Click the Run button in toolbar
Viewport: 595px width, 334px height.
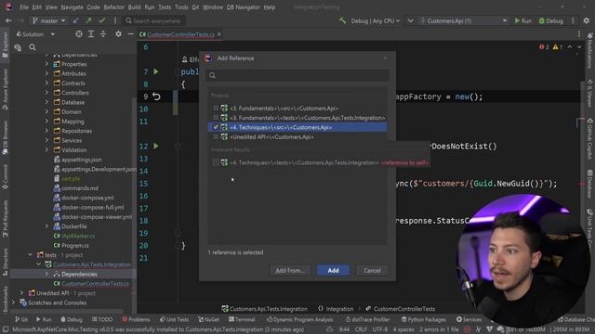(x=522, y=20)
